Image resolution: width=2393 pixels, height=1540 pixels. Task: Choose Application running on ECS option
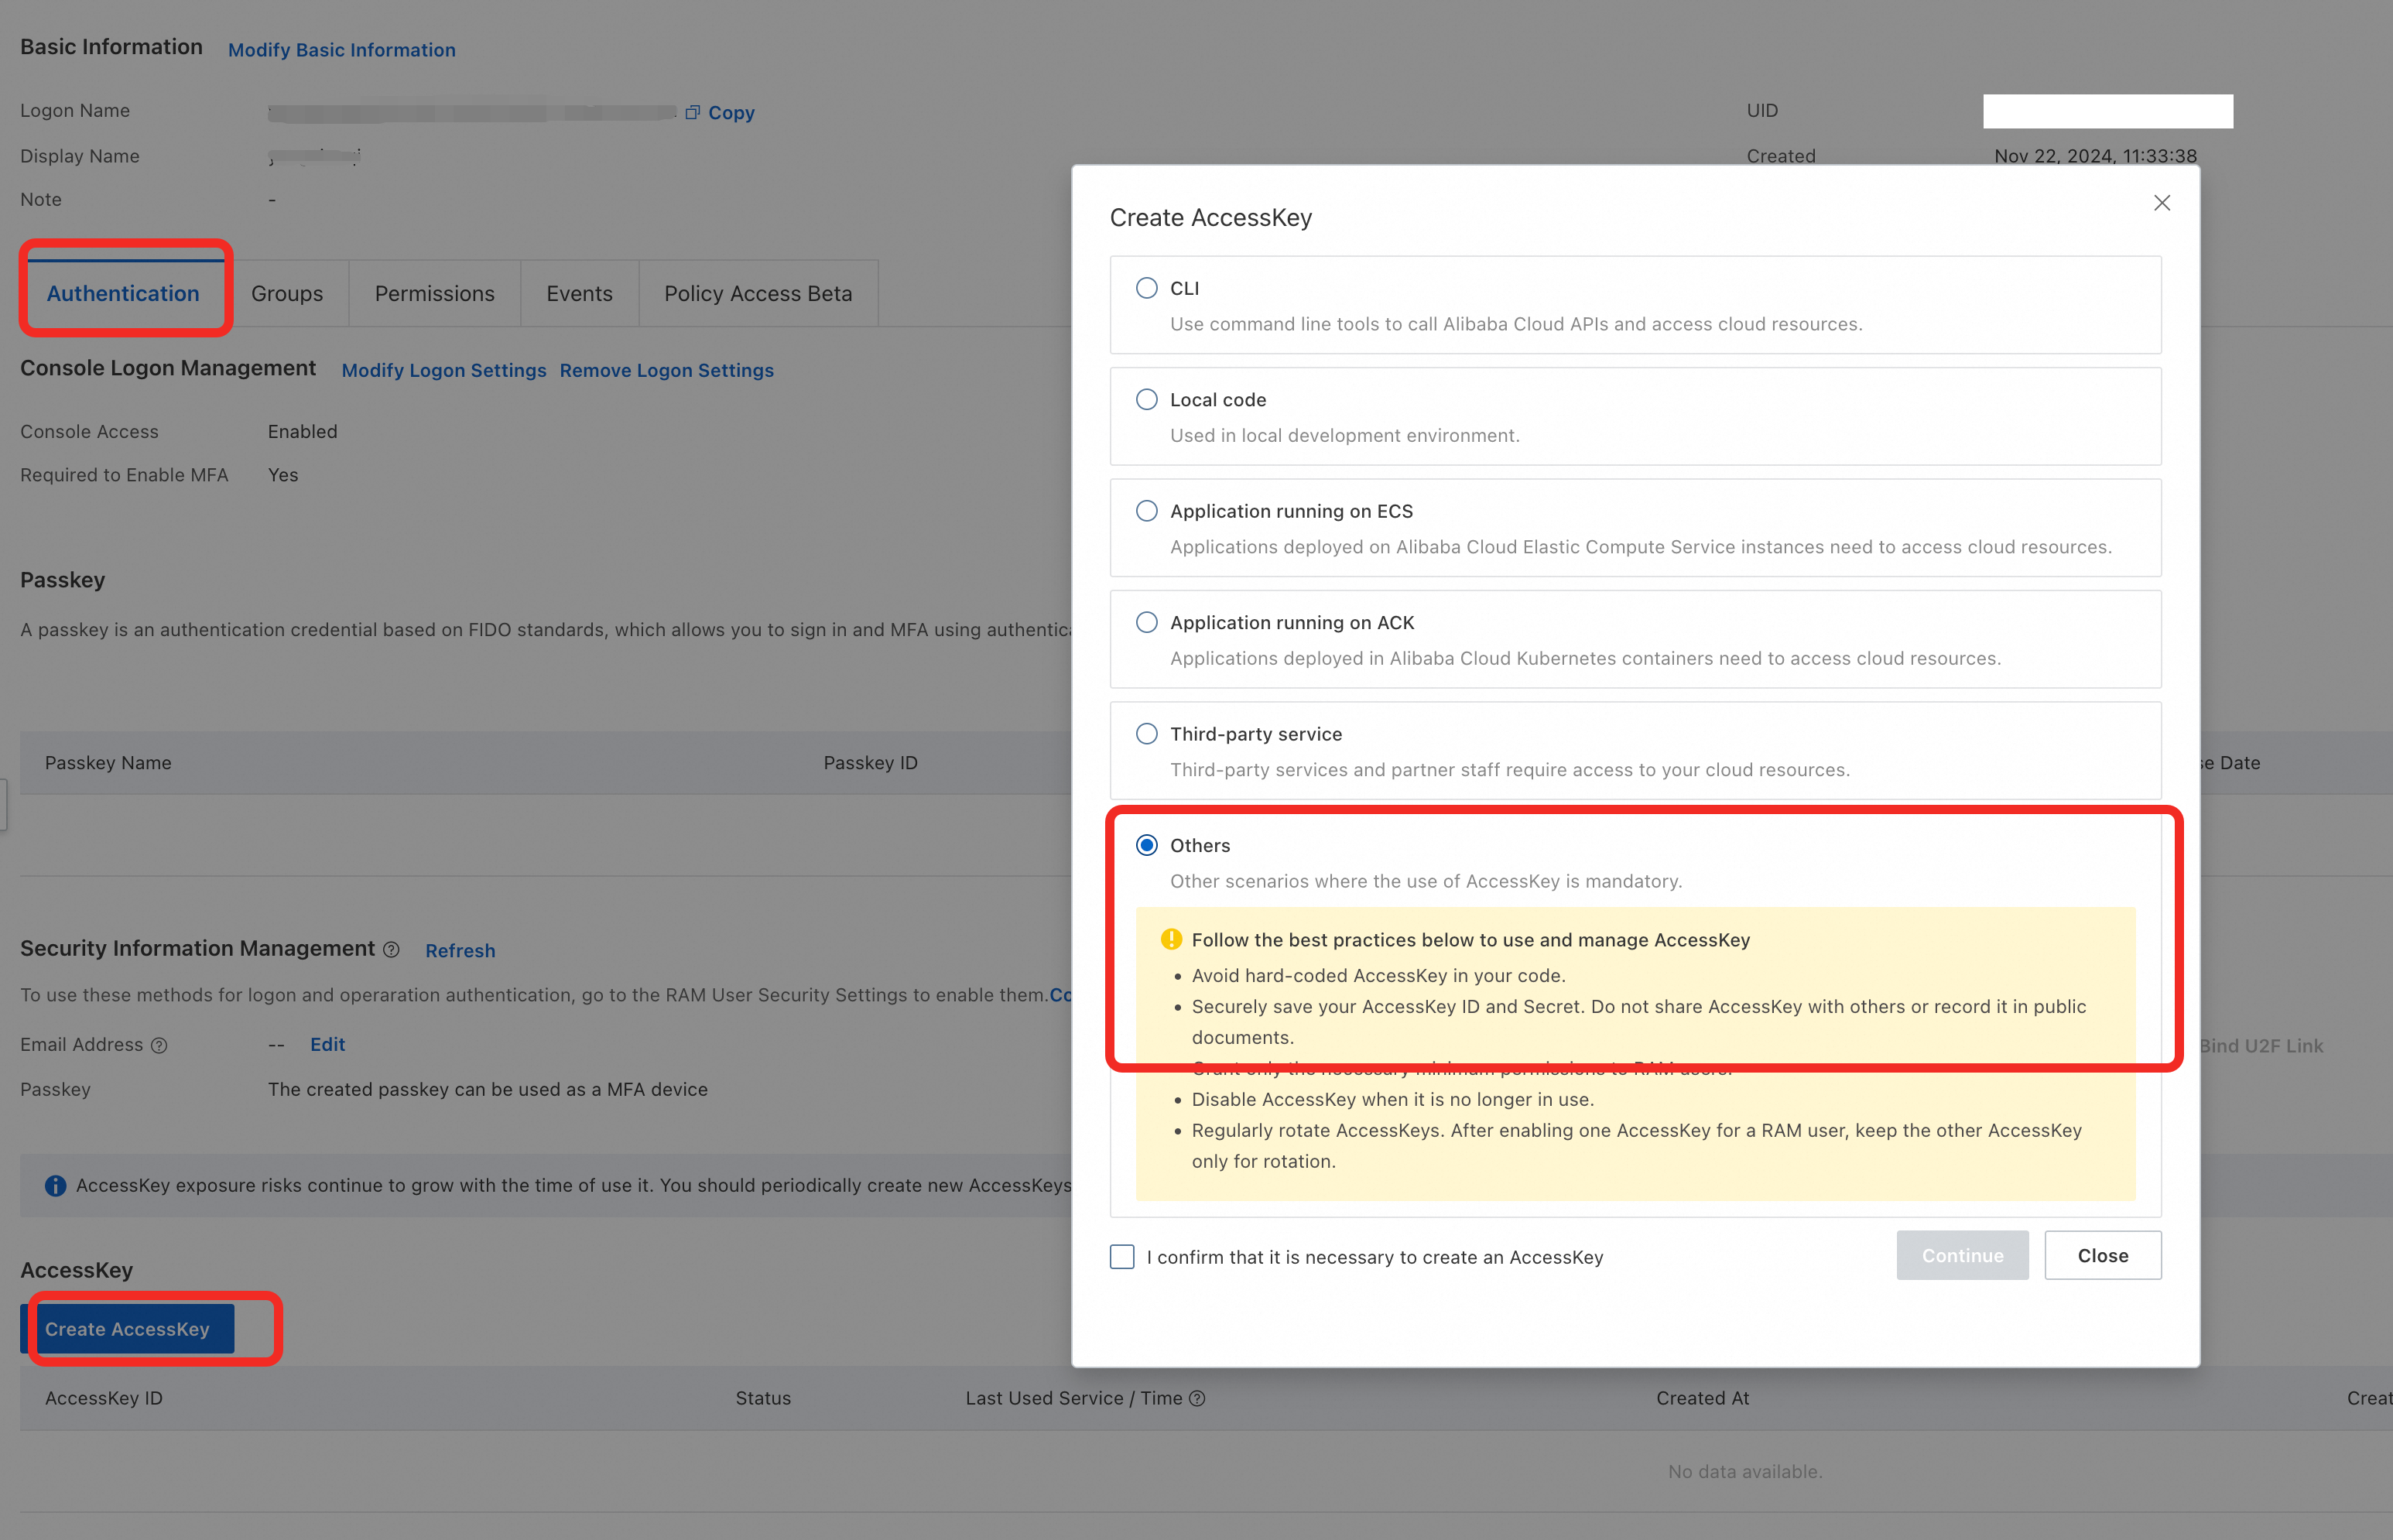[x=1146, y=511]
